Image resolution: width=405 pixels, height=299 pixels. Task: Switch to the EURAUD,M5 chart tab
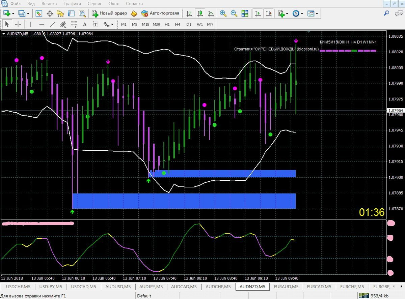286,287
